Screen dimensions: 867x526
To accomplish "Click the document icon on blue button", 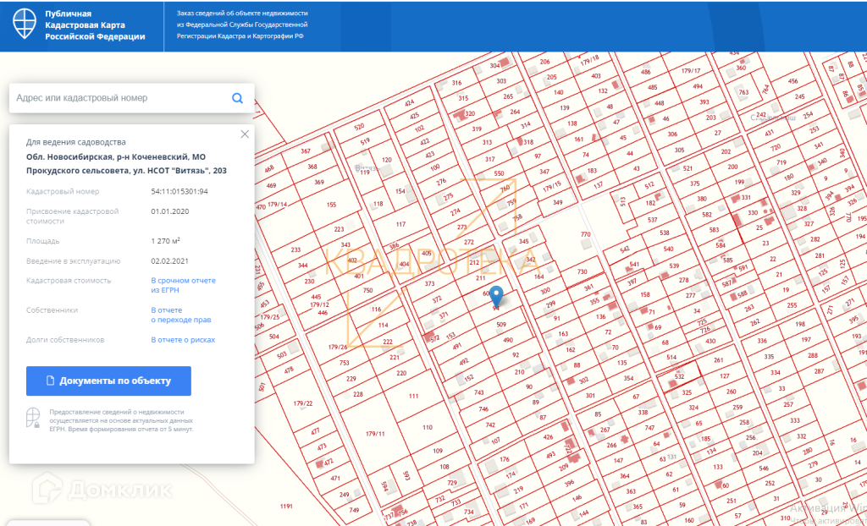I will (x=50, y=381).
